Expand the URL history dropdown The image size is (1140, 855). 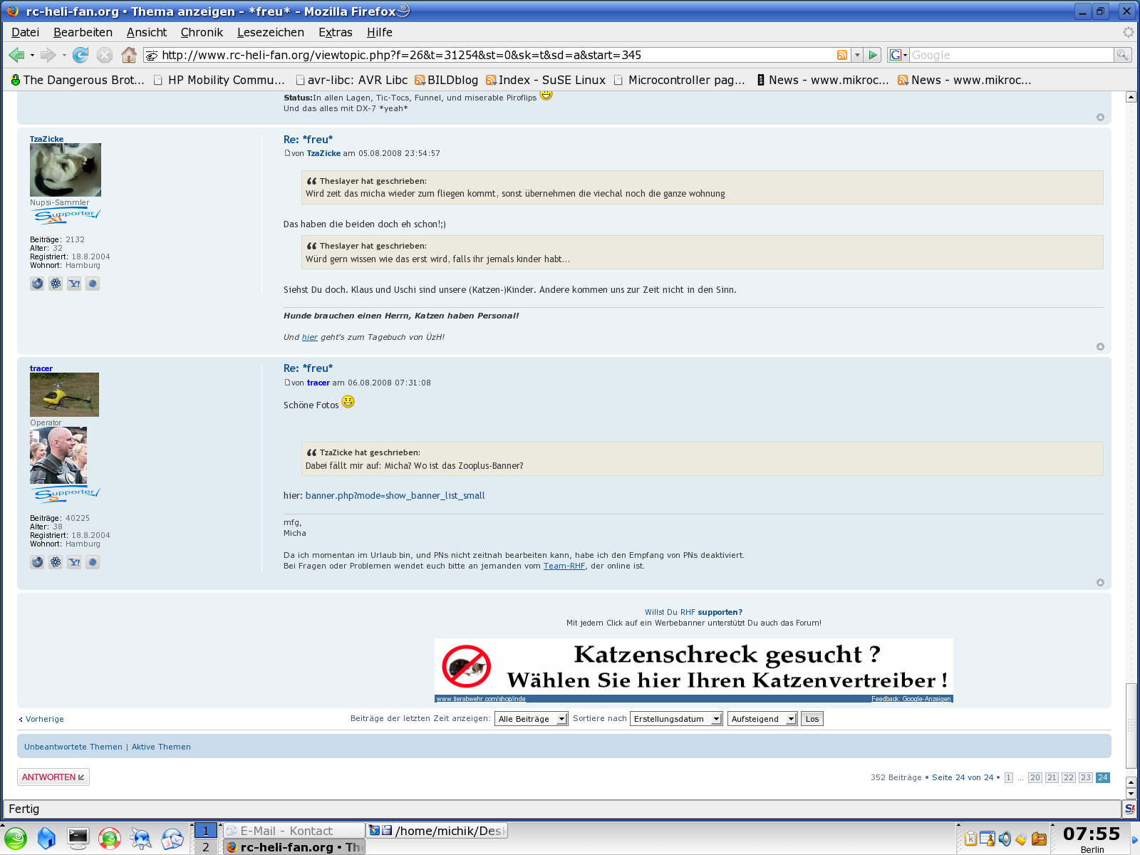(x=857, y=55)
